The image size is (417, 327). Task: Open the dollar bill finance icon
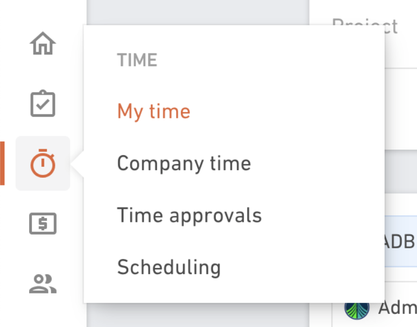coord(42,224)
